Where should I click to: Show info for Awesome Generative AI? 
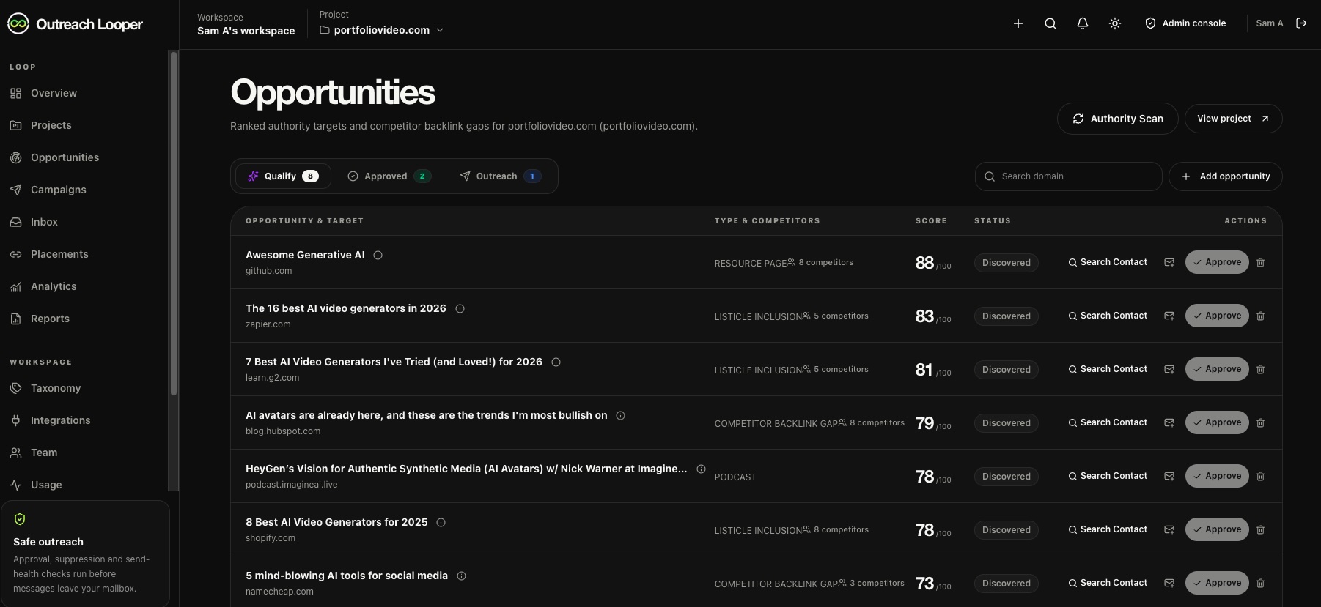point(378,256)
